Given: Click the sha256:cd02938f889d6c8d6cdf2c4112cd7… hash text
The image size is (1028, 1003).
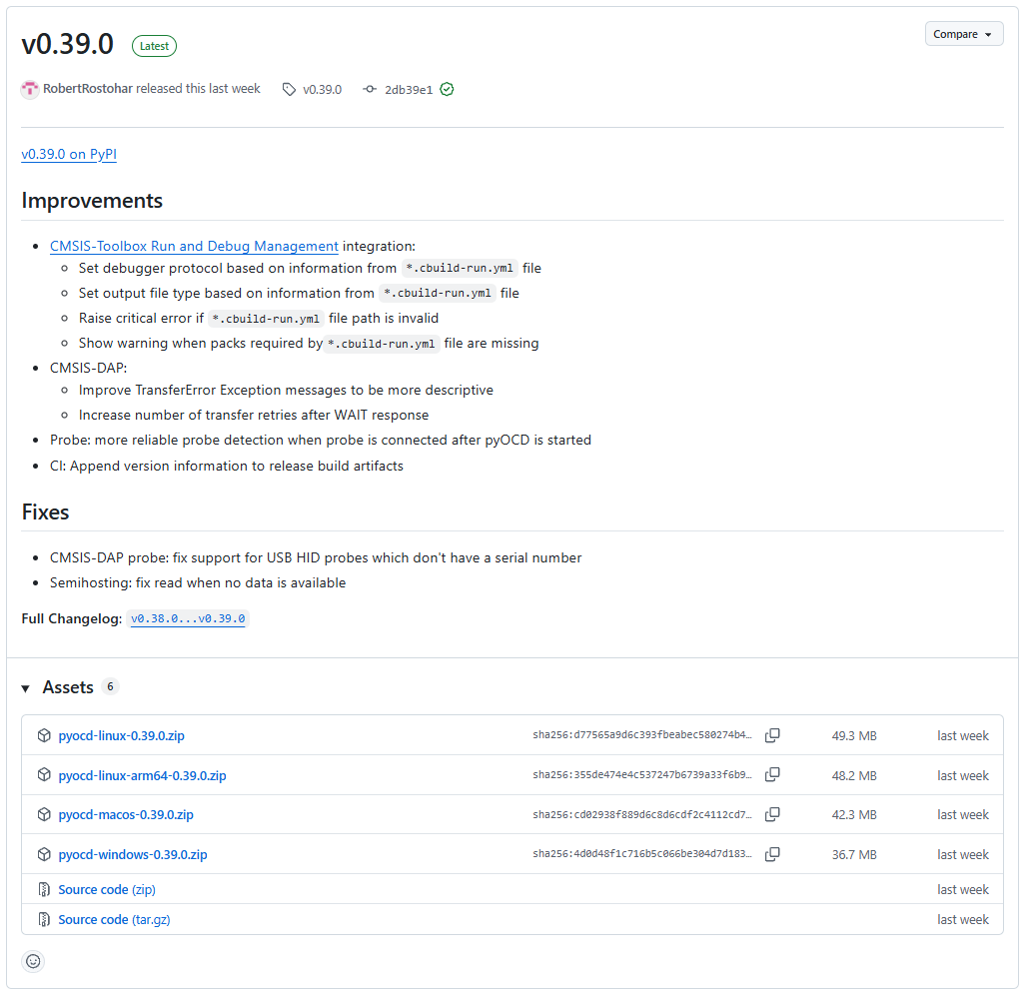Looking at the screenshot, I should pyautogui.click(x=641, y=814).
